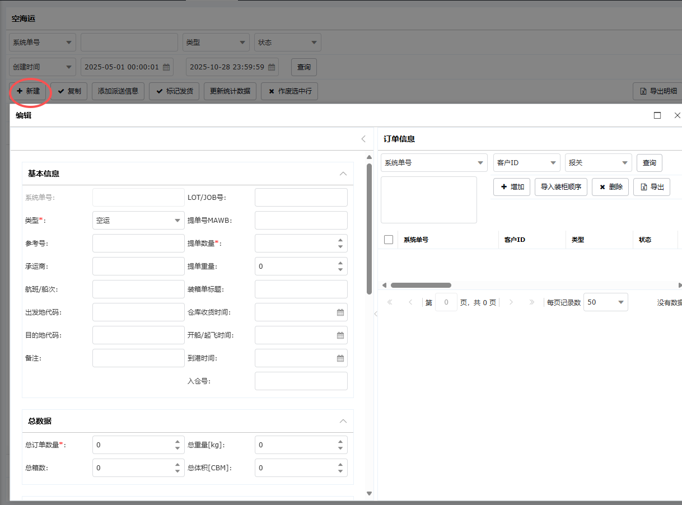Open calendar picker for 仓库收货时间 field

pyautogui.click(x=340, y=312)
